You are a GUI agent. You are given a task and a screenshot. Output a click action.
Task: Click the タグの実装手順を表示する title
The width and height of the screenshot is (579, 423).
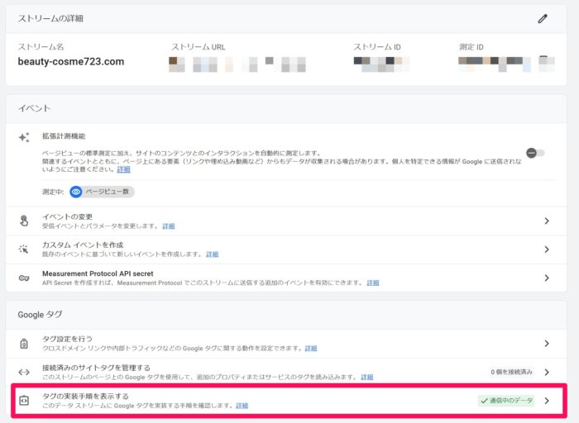point(86,396)
